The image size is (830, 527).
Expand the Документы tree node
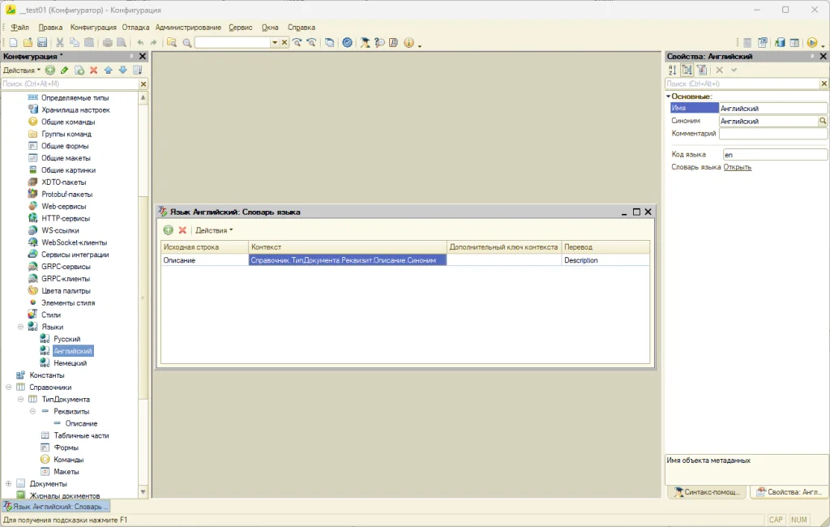[8, 483]
